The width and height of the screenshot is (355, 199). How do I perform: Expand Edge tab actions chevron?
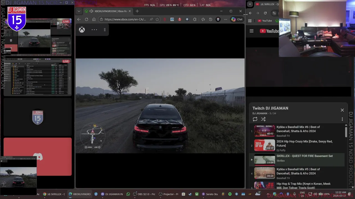point(79,11)
